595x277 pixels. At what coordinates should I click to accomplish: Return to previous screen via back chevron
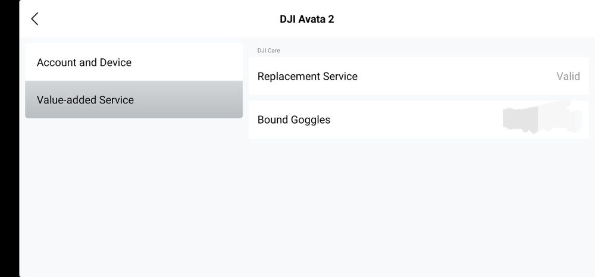pyautogui.click(x=35, y=19)
